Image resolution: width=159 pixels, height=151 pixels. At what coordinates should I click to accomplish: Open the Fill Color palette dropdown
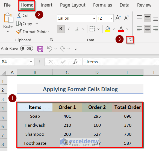114,29
